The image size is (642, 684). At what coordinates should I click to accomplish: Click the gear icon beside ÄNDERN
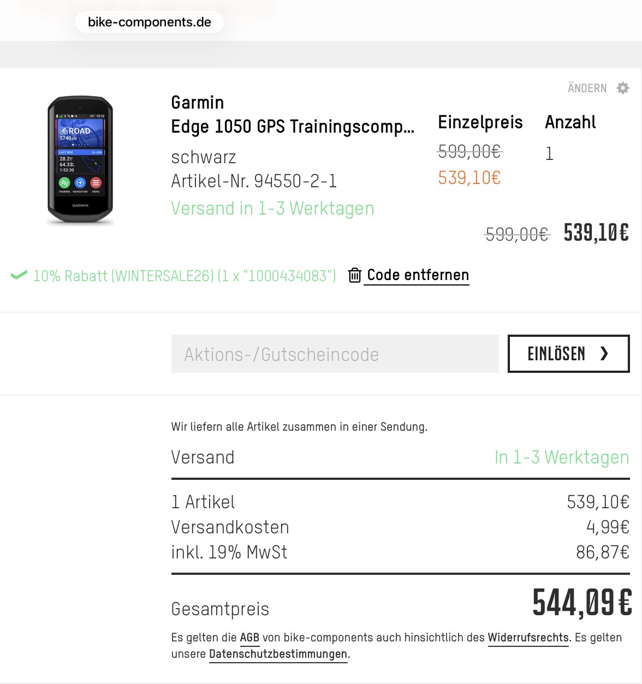pos(623,88)
